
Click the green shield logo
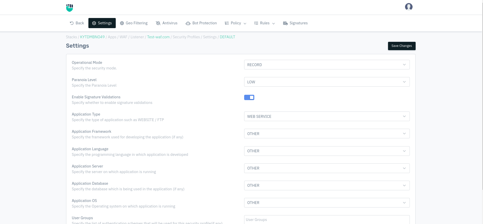(69, 8)
